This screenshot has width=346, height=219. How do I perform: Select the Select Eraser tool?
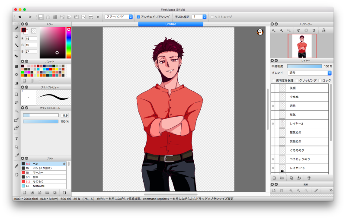pos(16,128)
